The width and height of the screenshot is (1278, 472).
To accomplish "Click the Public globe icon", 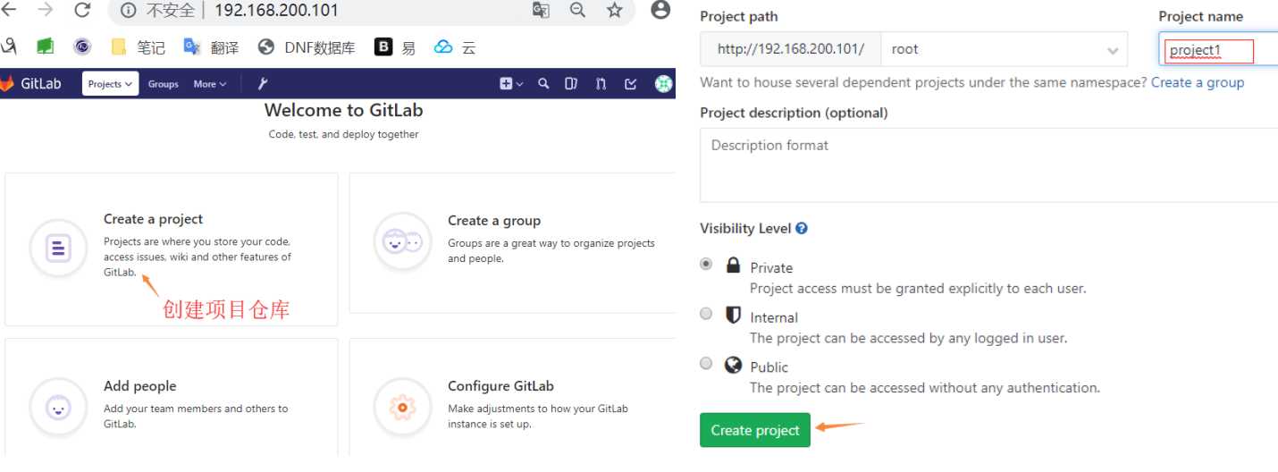I will (x=734, y=365).
